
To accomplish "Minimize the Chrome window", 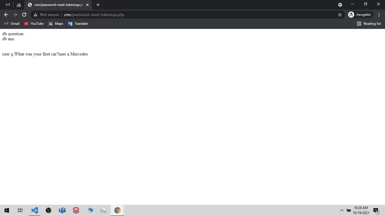I will [x=353, y=4].
